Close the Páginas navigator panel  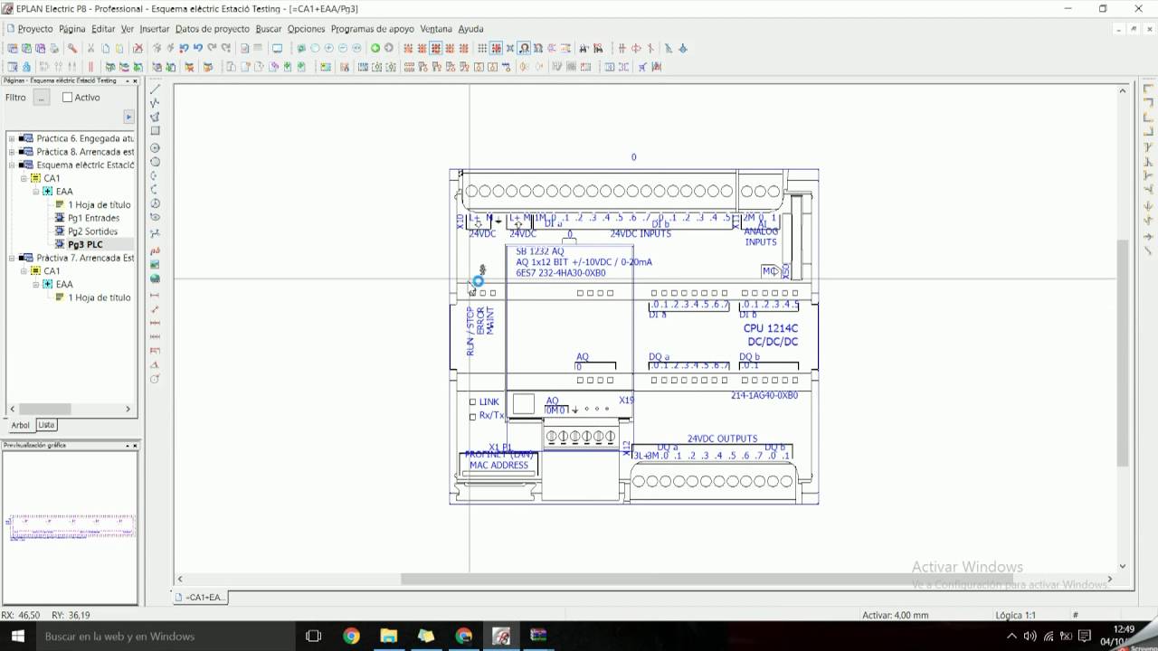coord(135,81)
